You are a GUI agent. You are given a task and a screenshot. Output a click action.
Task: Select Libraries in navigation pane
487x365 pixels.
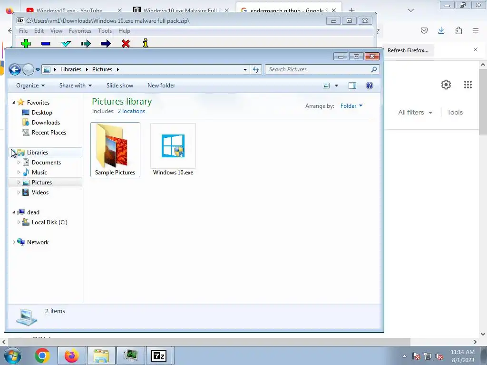pos(37,153)
